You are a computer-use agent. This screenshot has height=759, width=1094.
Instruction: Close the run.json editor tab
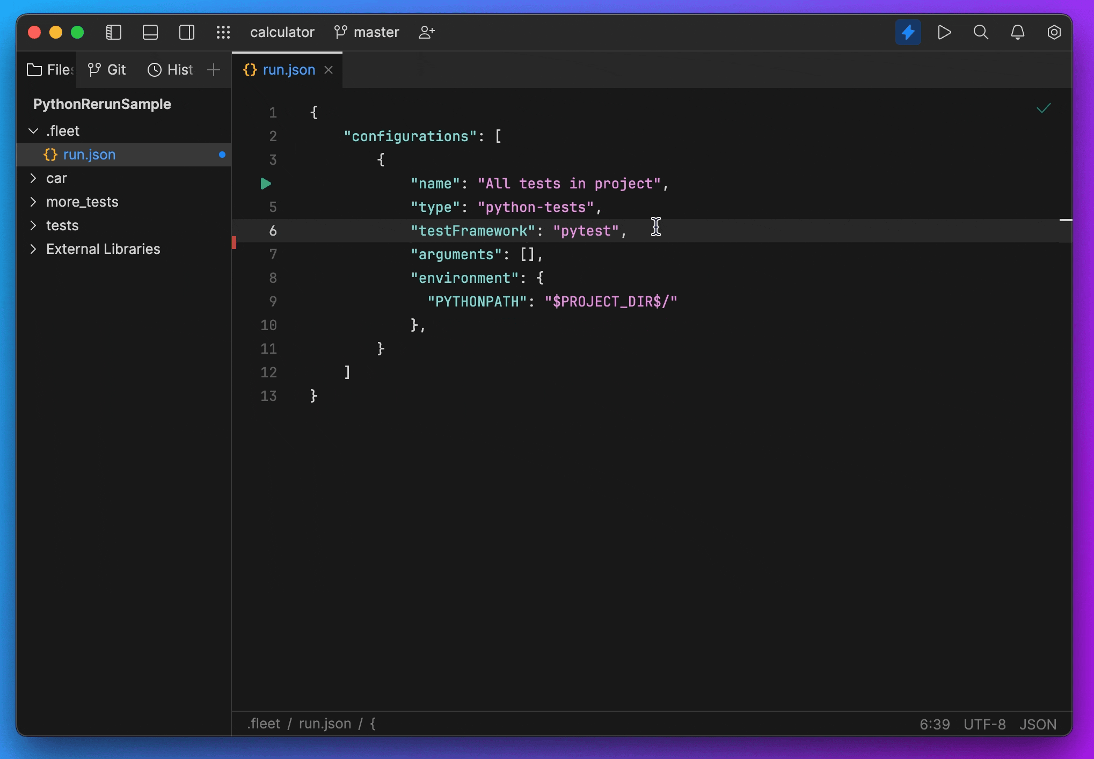click(329, 70)
